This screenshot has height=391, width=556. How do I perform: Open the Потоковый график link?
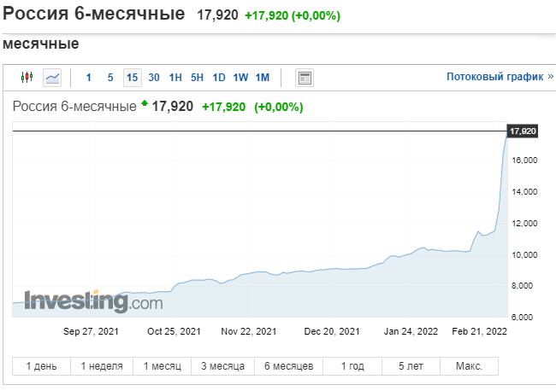[x=500, y=77]
